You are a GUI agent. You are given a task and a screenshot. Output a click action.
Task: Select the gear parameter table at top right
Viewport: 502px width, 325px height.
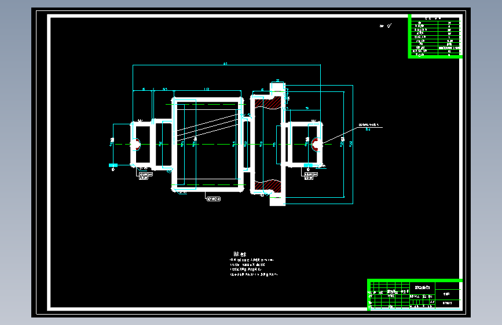(435, 36)
